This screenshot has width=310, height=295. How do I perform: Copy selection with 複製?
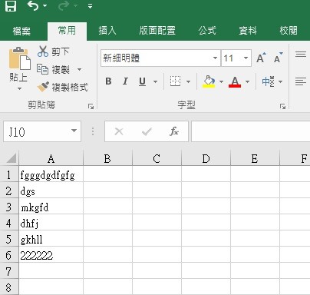coord(54,69)
